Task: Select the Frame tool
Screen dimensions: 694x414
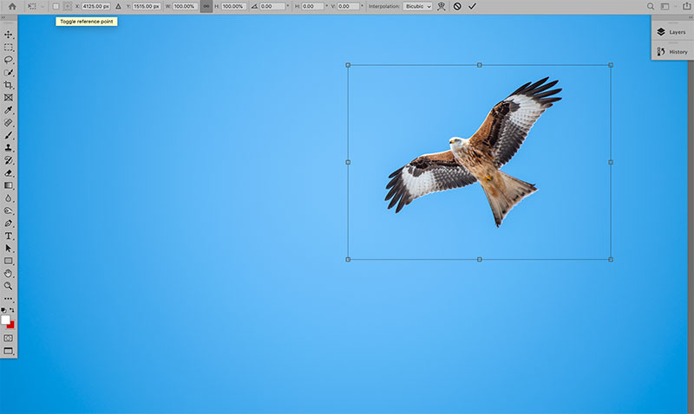Action: pyautogui.click(x=9, y=98)
